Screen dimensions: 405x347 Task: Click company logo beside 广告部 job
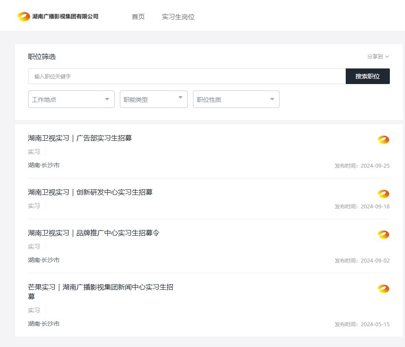383,139
